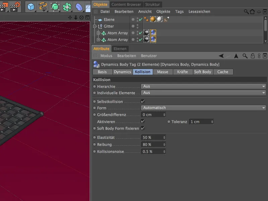
Task: Click black material tag on first Atom Array
Action: (x=146, y=32)
